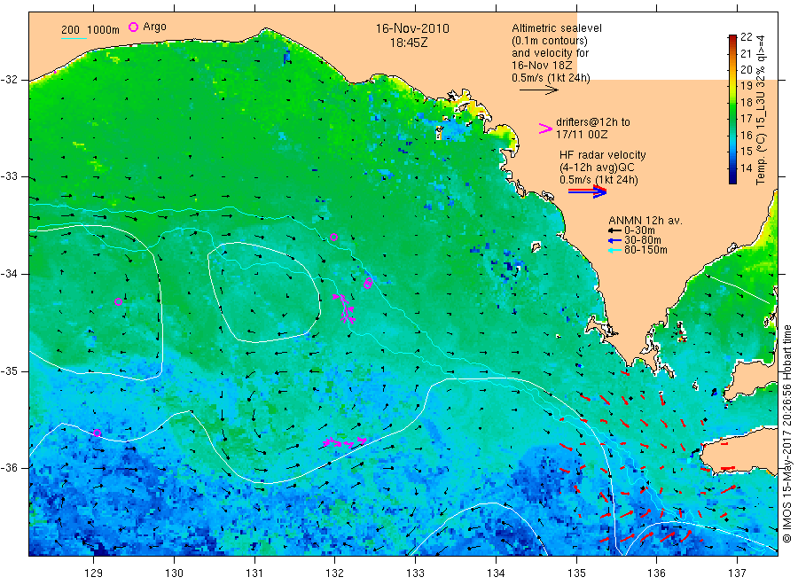The width and height of the screenshot is (798, 585).
Task: Click the '1000m' depth contour label
Action: pos(104,30)
